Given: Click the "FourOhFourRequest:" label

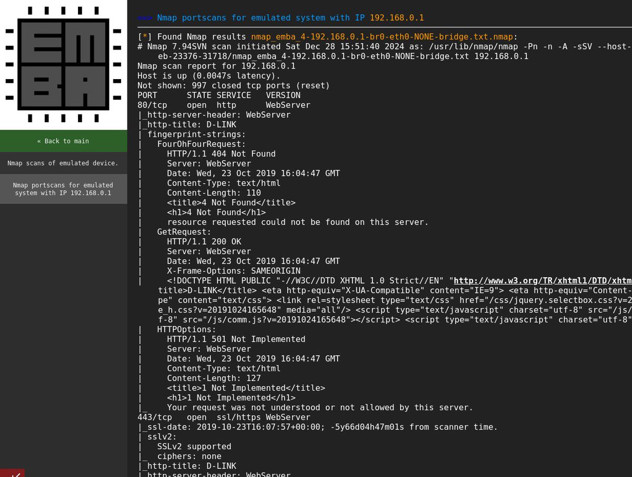Looking at the screenshot, I should pyautogui.click(x=202, y=144).
